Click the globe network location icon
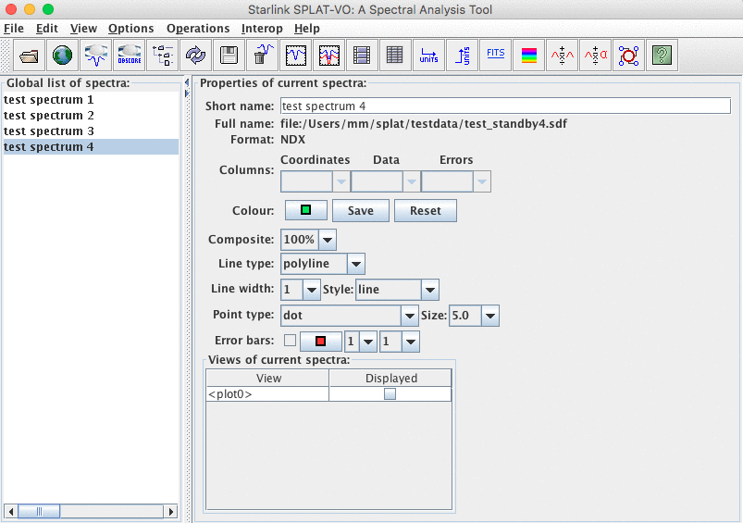This screenshot has width=743, height=523. 63,56
